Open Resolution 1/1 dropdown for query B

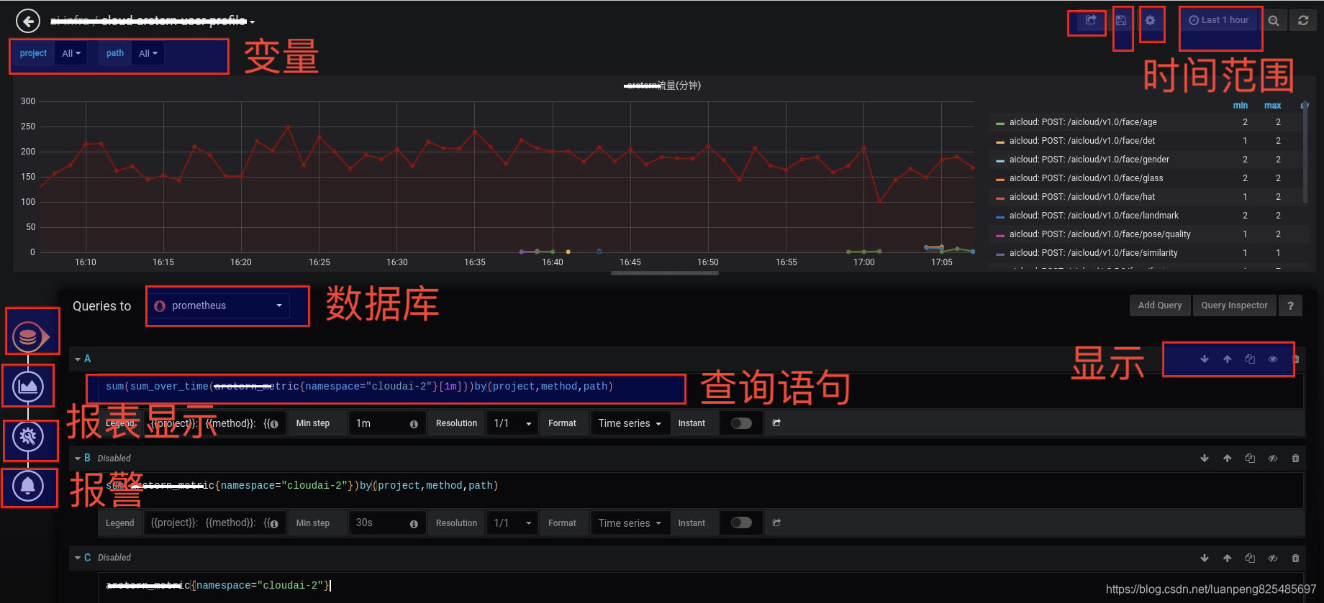512,523
